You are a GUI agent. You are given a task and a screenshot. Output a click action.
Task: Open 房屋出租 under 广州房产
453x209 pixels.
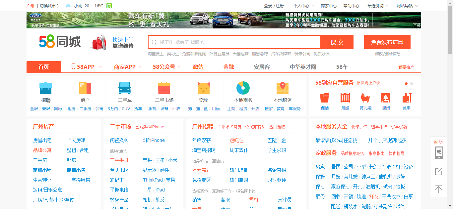click(42, 140)
